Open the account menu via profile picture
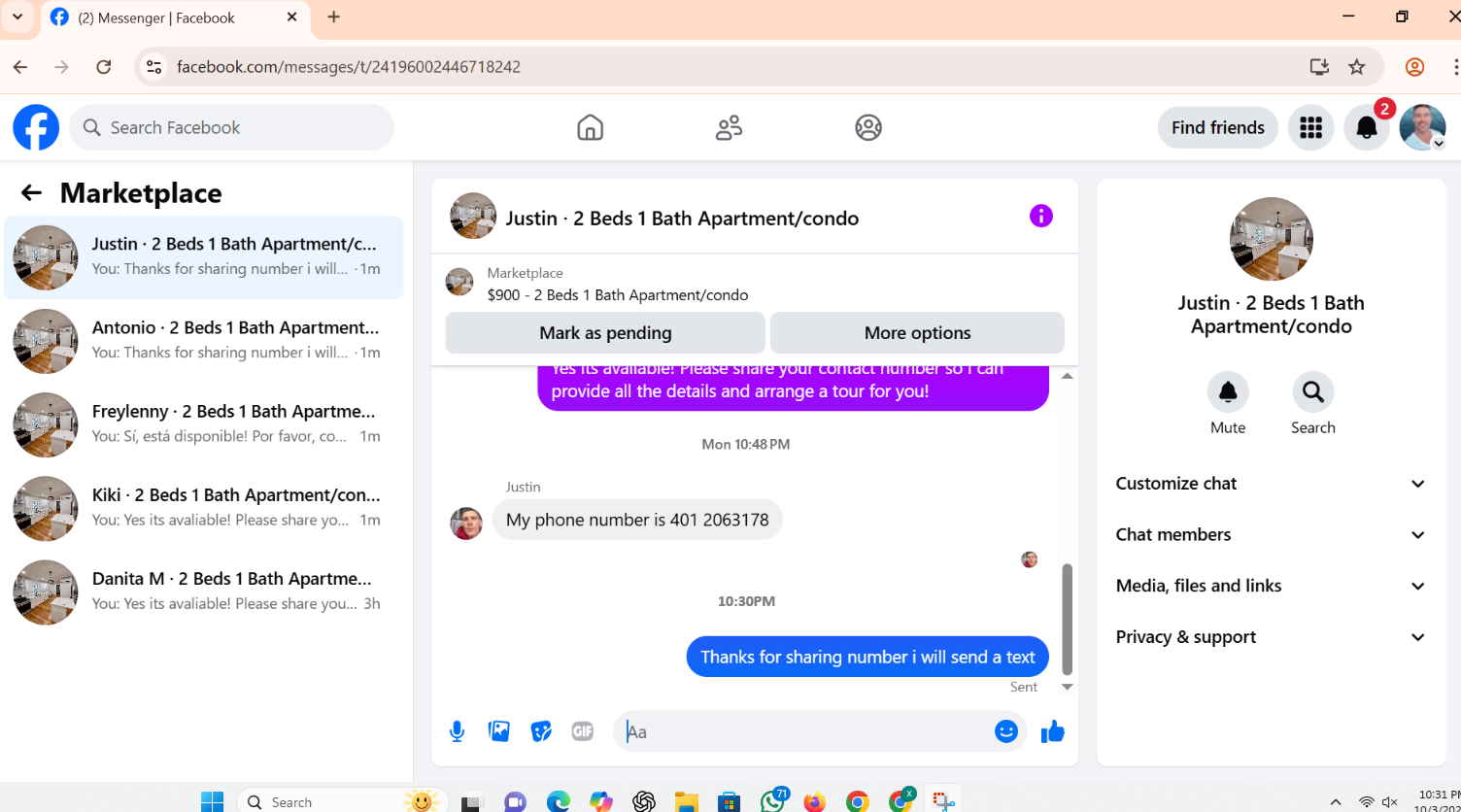The image size is (1461, 812). coord(1423,127)
